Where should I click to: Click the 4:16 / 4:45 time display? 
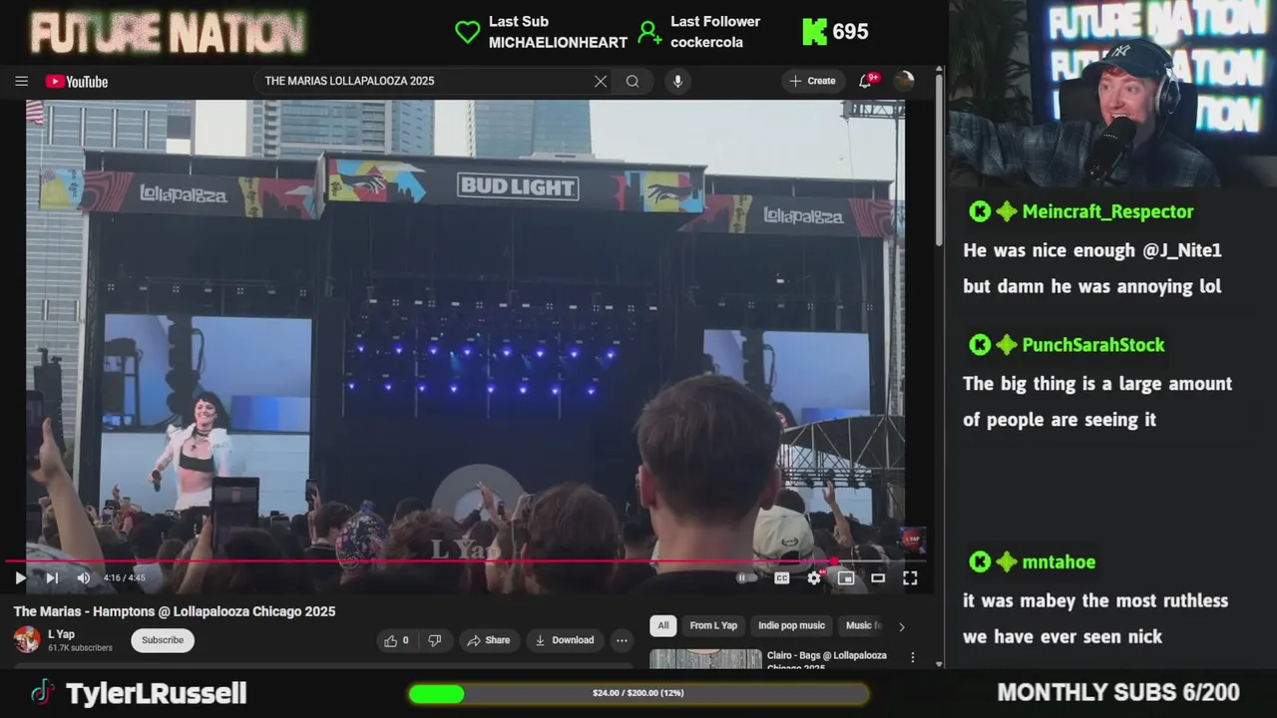point(124,578)
